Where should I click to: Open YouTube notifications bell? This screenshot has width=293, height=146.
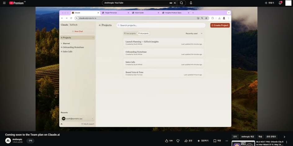pyautogui.click(x=280, y=3)
